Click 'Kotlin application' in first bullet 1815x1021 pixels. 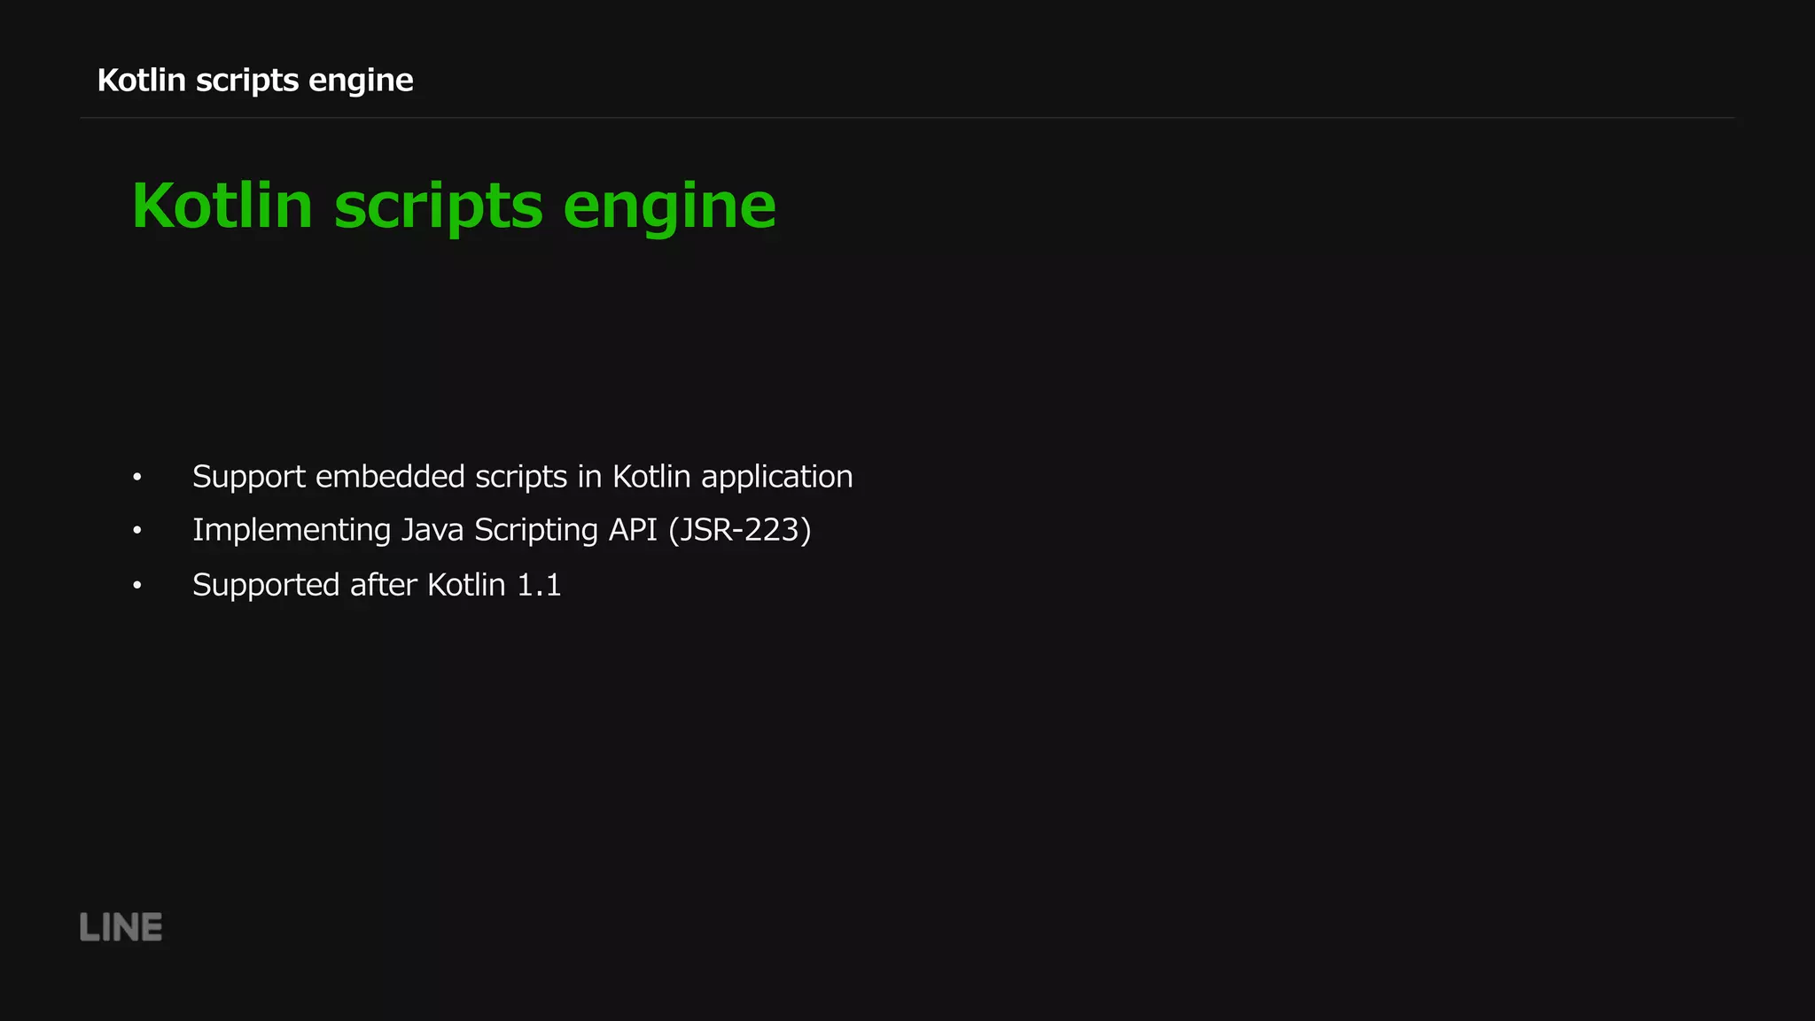732,477
